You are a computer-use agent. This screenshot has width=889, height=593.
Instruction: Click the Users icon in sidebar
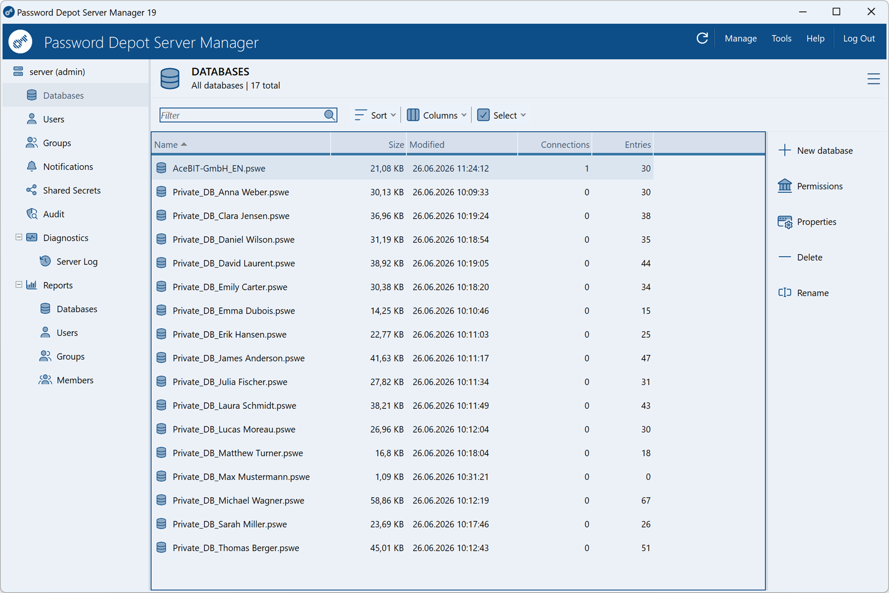[31, 119]
